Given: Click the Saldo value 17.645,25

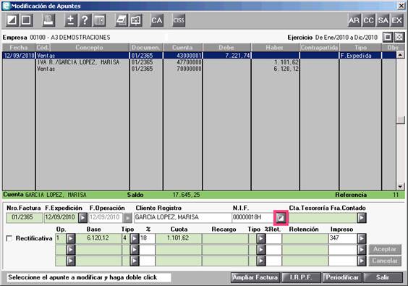Looking at the screenshot, I should point(187,195).
